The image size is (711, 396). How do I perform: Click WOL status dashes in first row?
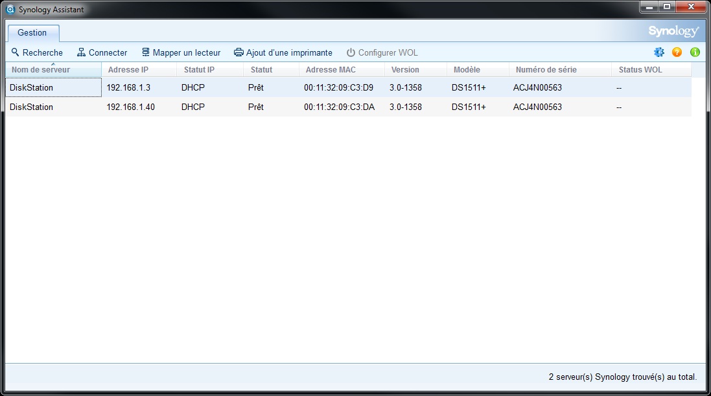point(619,88)
